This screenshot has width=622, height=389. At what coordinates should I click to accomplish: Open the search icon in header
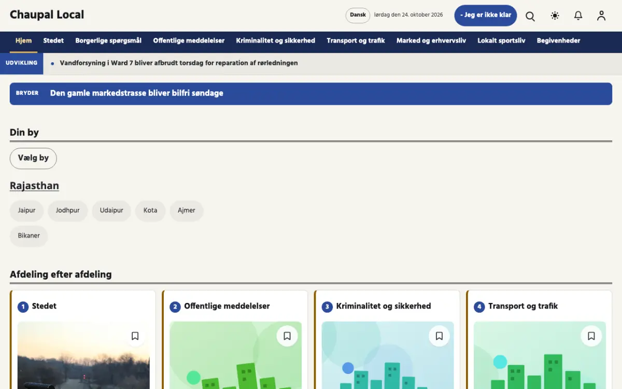coord(530,16)
